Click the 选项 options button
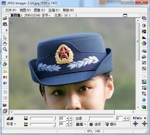This screenshot has height=135, width=150. click(x=95, y=124)
